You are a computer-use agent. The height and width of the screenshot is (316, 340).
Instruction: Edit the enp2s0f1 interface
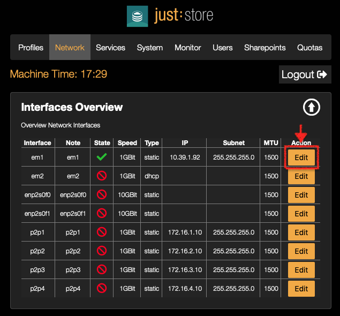tap(301, 214)
